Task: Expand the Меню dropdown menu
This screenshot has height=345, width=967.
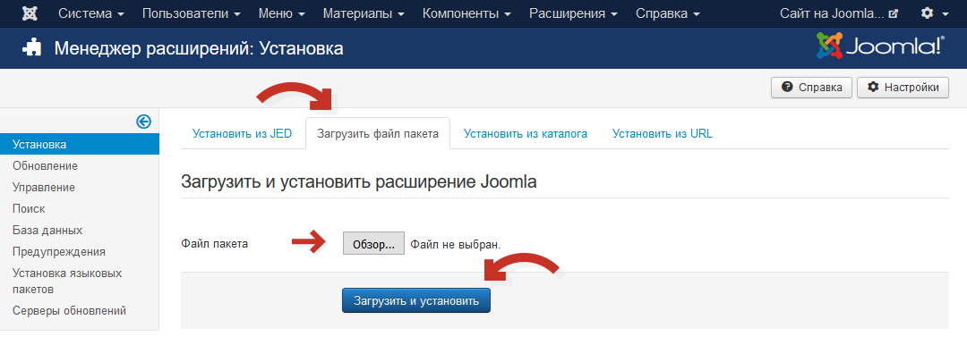Action: (282, 13)
